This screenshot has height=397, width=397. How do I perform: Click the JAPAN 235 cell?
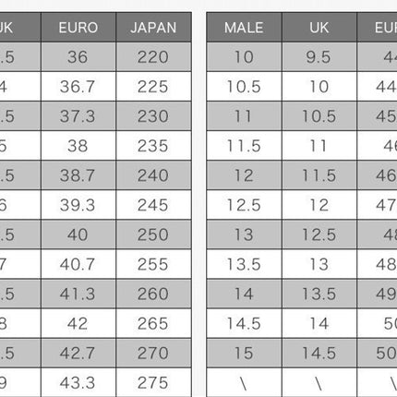point(153,146)
